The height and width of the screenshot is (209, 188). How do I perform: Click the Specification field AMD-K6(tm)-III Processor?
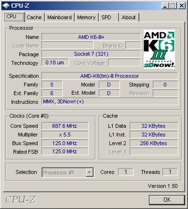[110, 76]
